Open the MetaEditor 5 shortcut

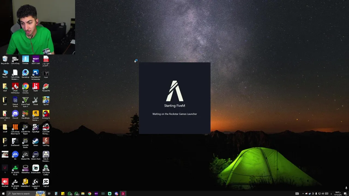point(25,183)
